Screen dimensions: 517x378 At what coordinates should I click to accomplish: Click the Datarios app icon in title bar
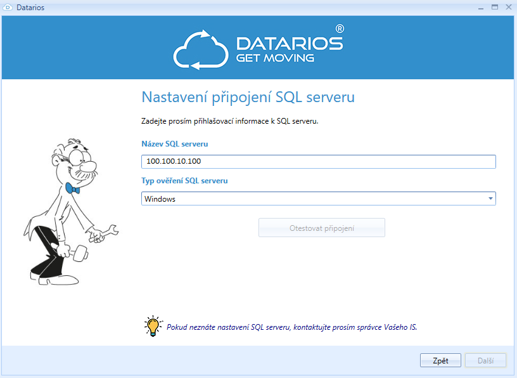pyautogui.click(x=8, y=8)
